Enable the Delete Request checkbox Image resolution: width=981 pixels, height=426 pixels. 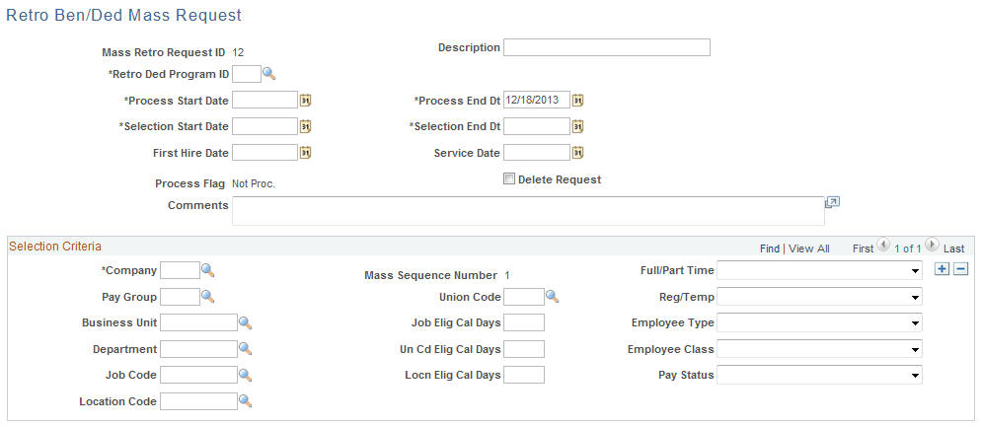[x=509, y=179]
